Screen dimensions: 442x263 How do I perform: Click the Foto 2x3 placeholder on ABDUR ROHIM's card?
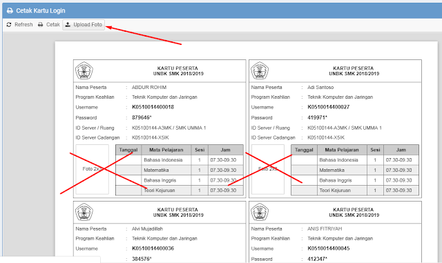(92, 169)
